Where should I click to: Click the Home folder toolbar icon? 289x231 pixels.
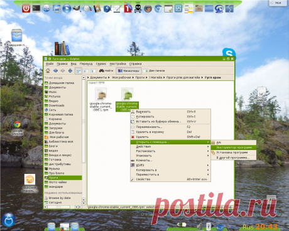click(48, 71)
